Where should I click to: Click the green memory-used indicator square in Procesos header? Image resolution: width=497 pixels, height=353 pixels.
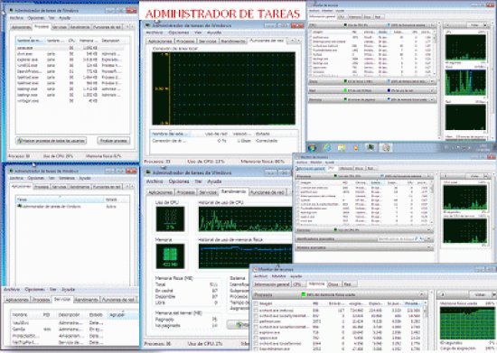click(304, 294)
